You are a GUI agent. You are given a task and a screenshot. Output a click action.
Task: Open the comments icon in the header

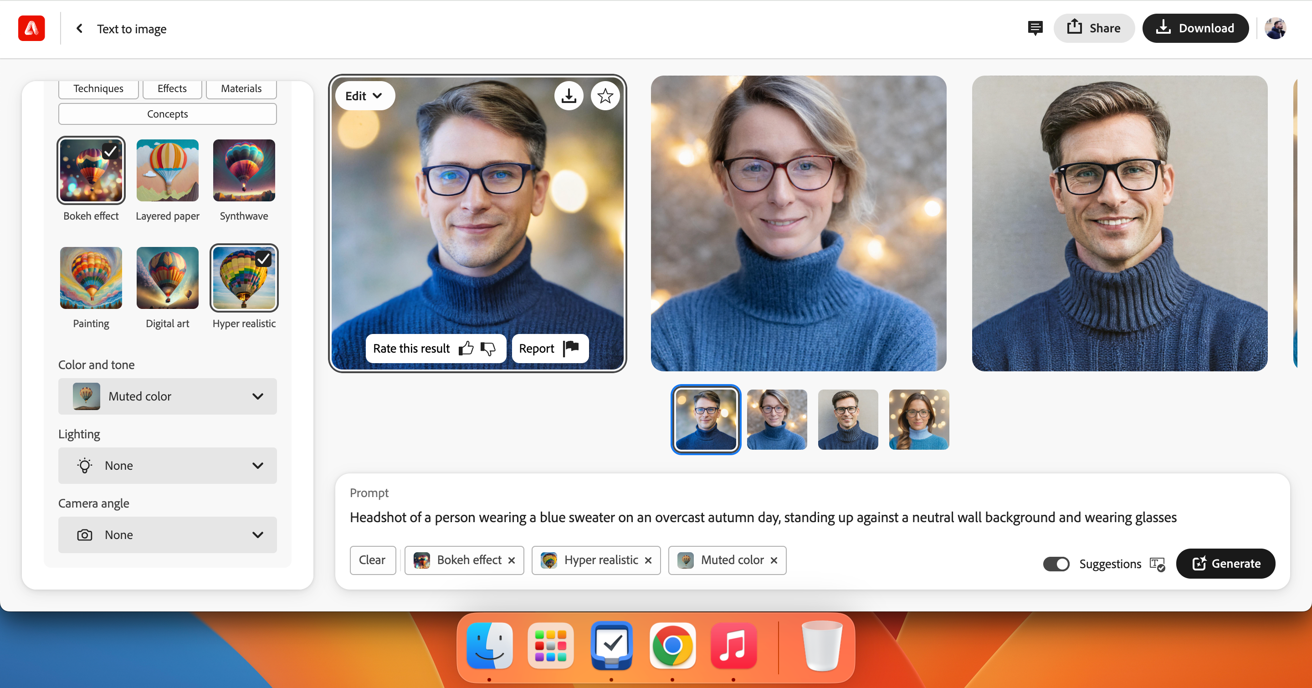(1035, 28)
